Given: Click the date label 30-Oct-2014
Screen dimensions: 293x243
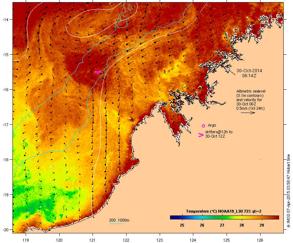Looking at the screenshot, I should click(249, 71).
